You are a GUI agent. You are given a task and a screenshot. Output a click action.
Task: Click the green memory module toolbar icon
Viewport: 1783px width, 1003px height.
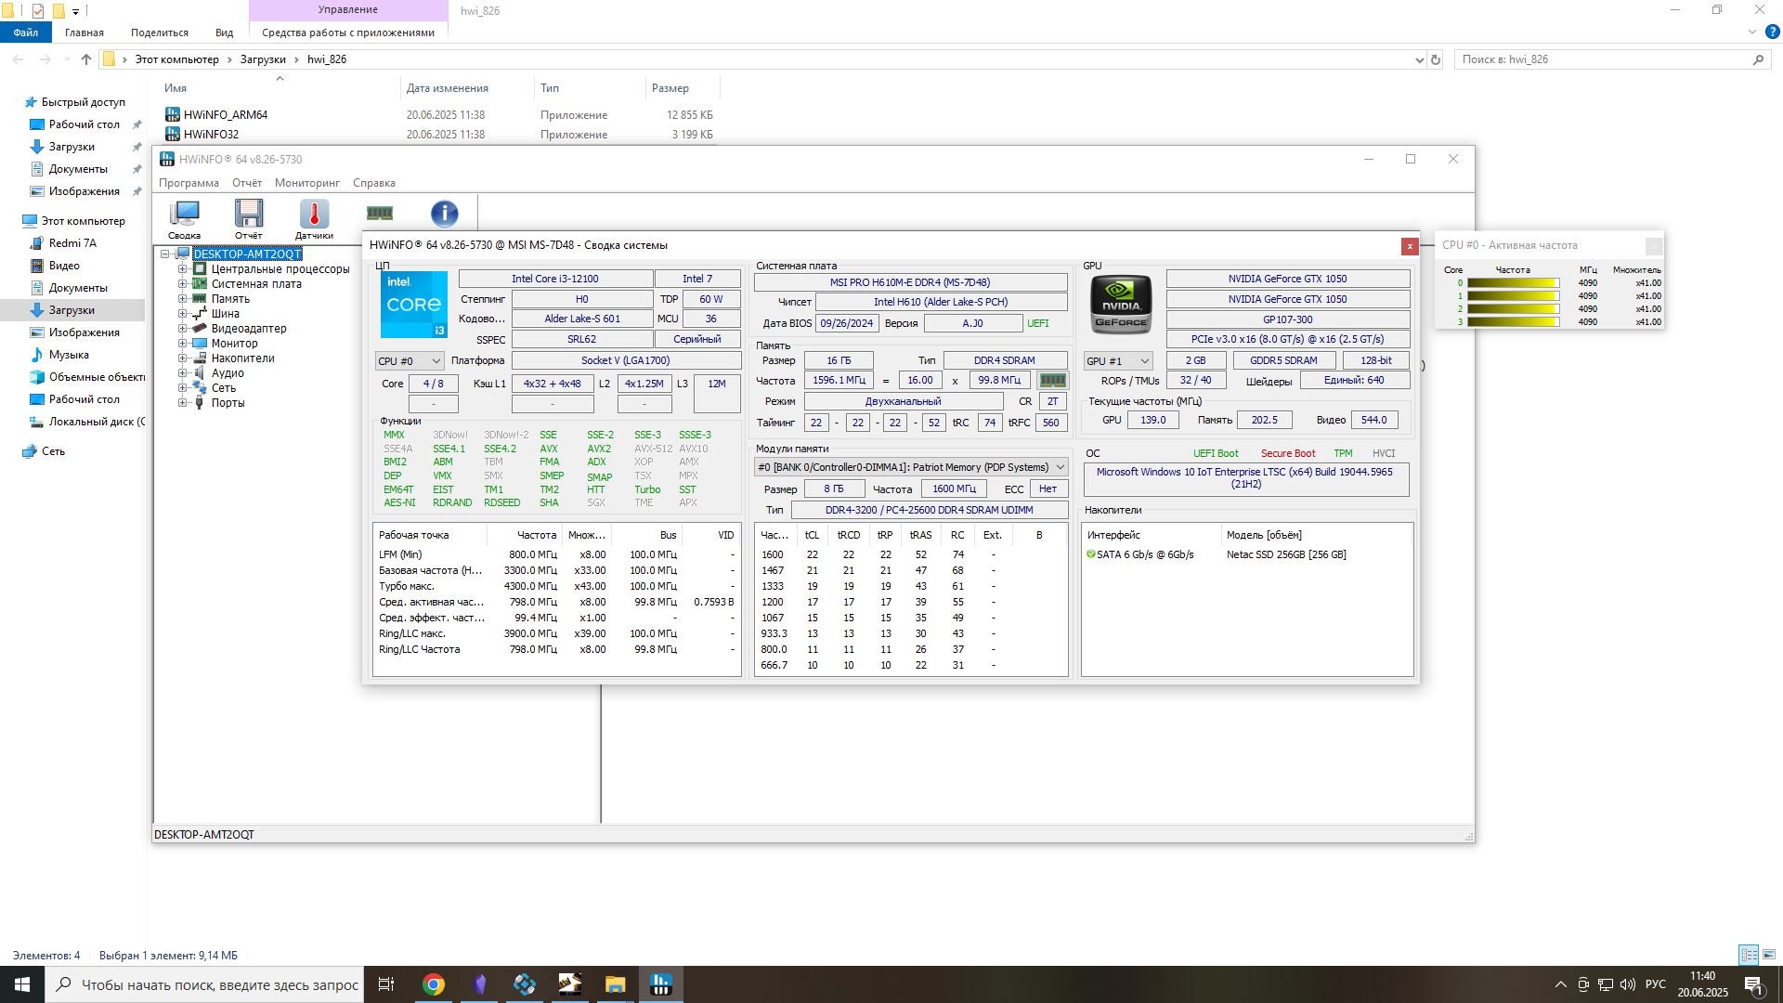point(380,214)
